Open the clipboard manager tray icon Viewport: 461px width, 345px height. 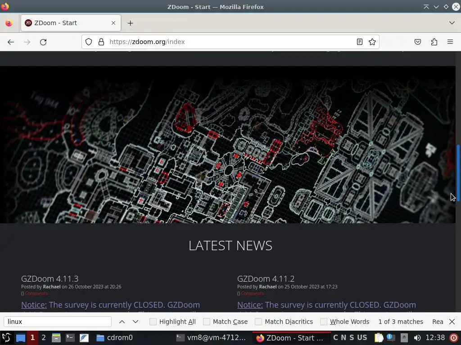379,338
